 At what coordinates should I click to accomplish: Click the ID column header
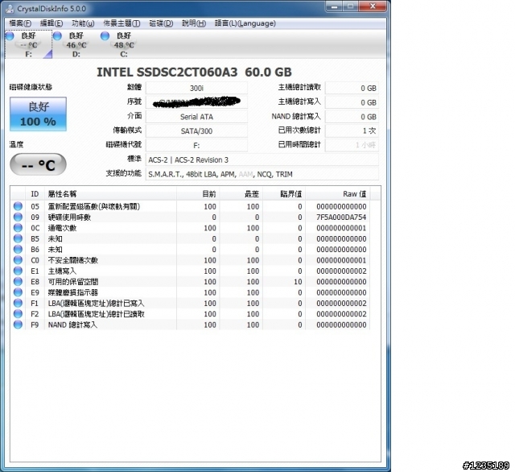coord(35,194)
